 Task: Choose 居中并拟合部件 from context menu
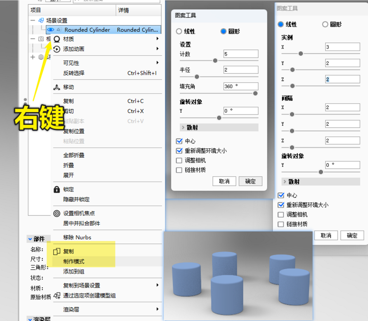pyautogui.click(x=81, y=223)
